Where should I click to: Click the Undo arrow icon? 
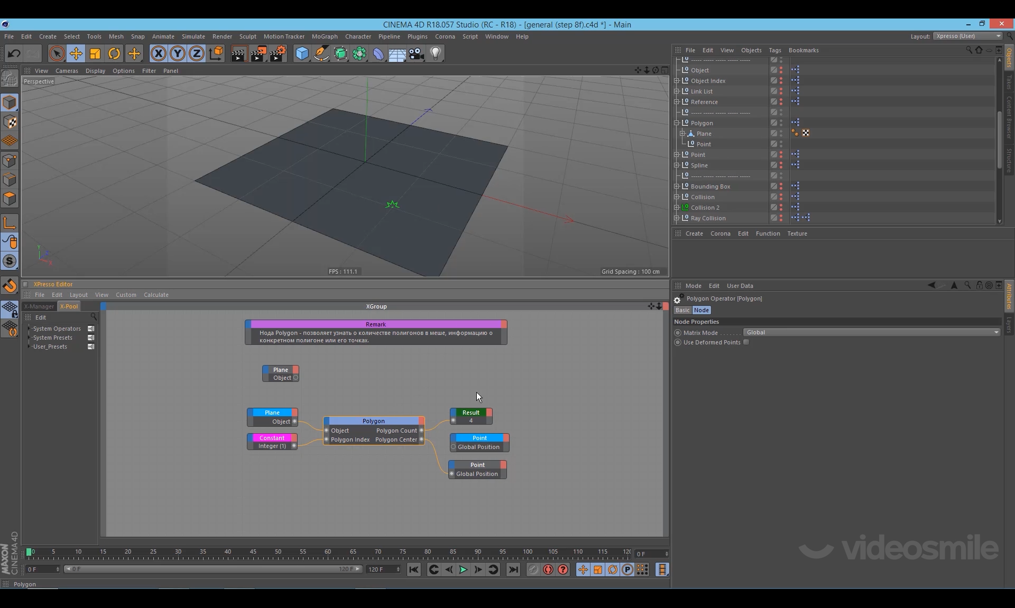point(14,53)
